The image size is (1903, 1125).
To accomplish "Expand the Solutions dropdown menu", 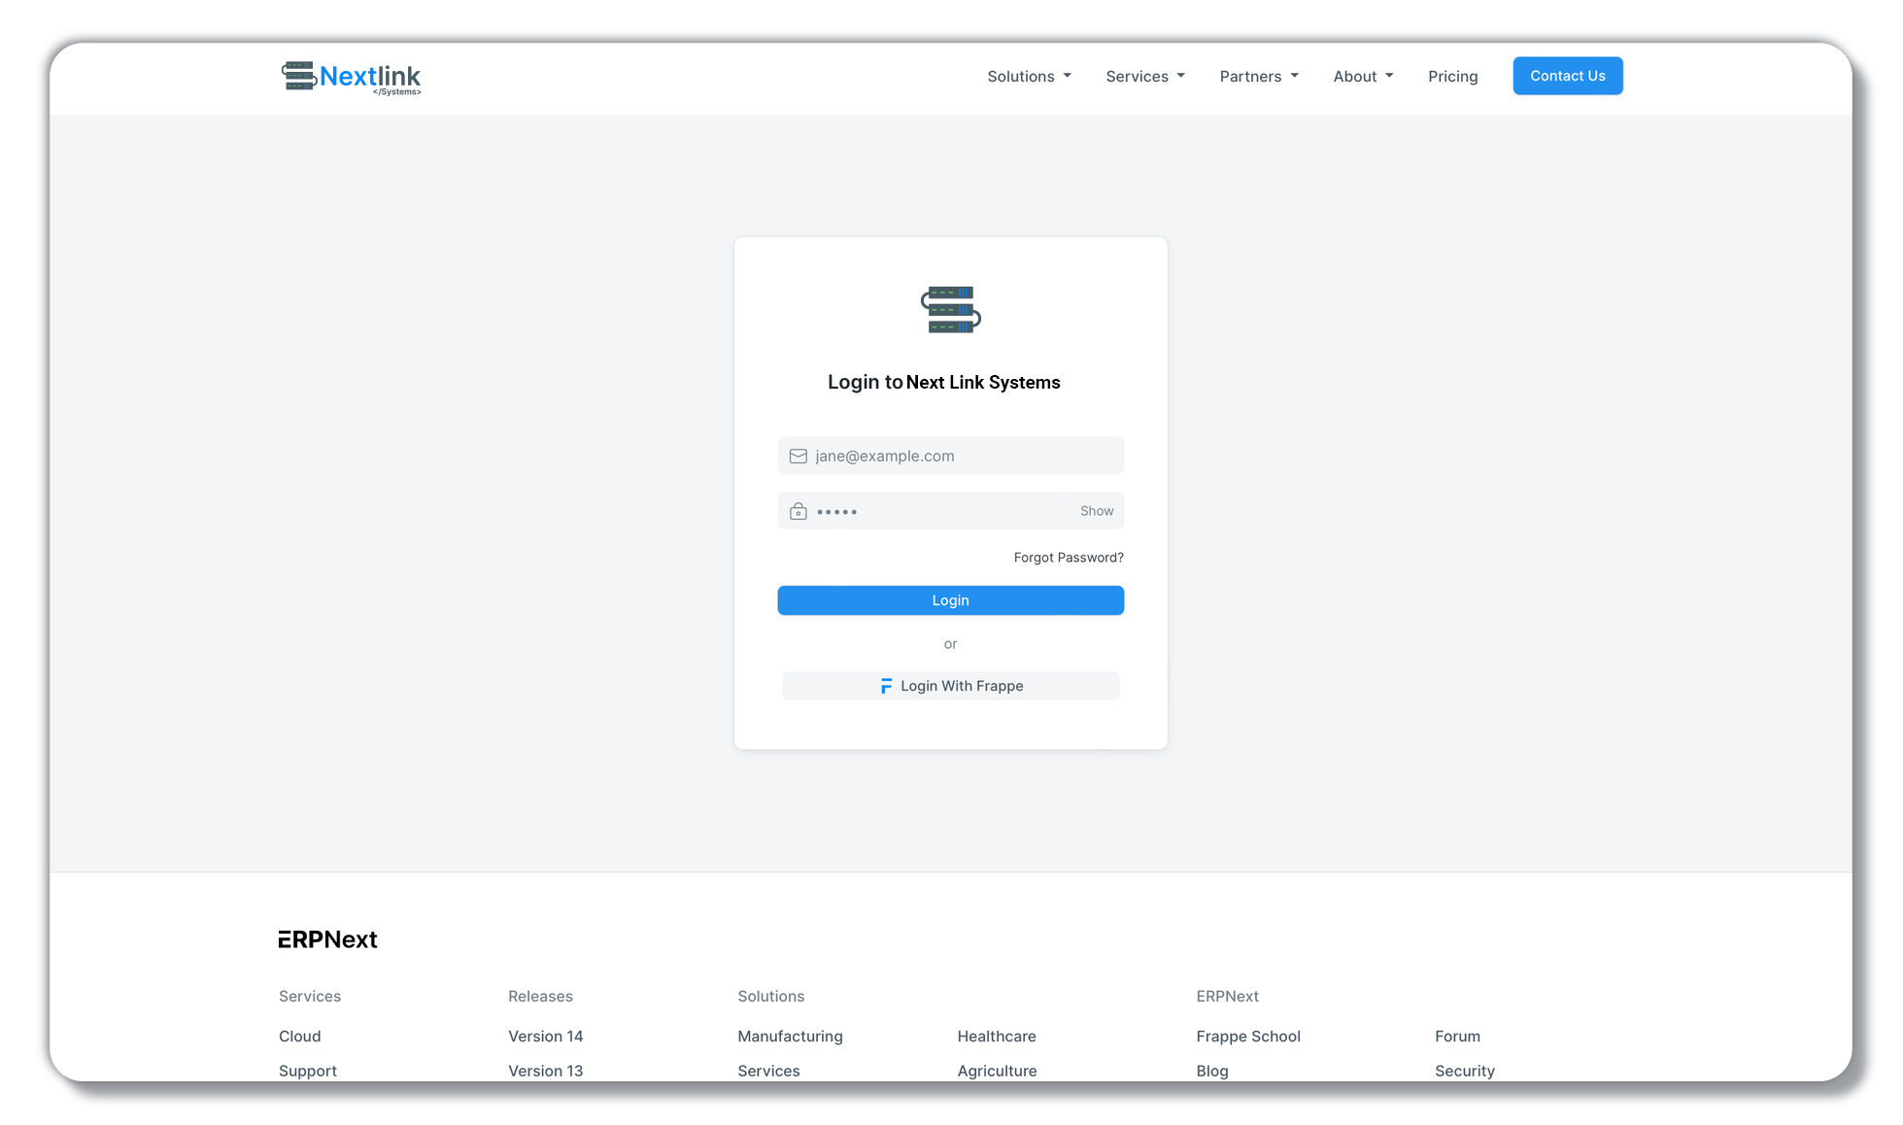I will [x=1029, y=77].
